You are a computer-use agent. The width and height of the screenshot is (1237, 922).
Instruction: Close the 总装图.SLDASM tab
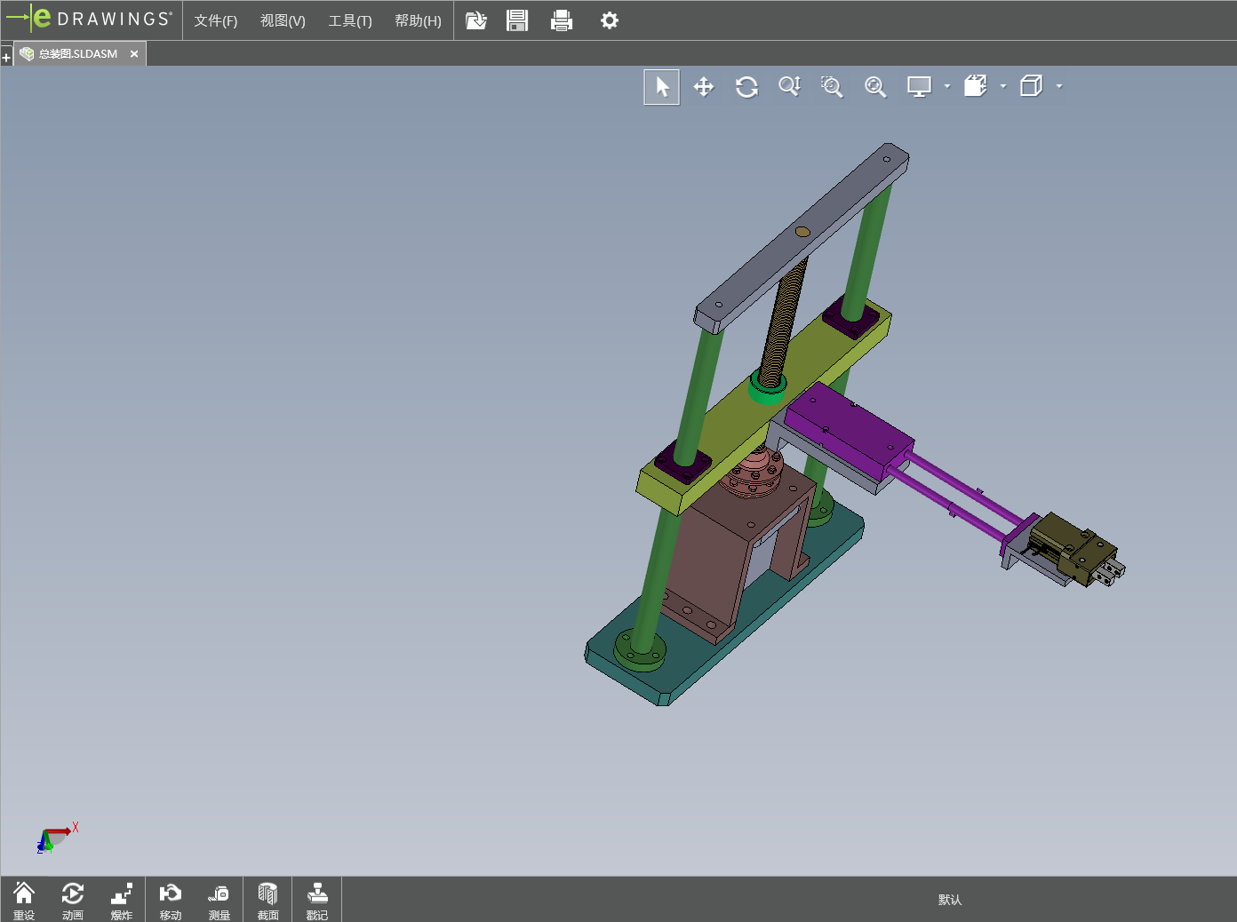134,54
